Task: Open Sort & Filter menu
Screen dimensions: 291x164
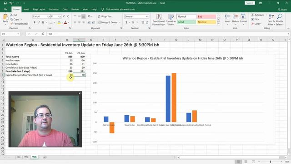Action: pos(271,20)
